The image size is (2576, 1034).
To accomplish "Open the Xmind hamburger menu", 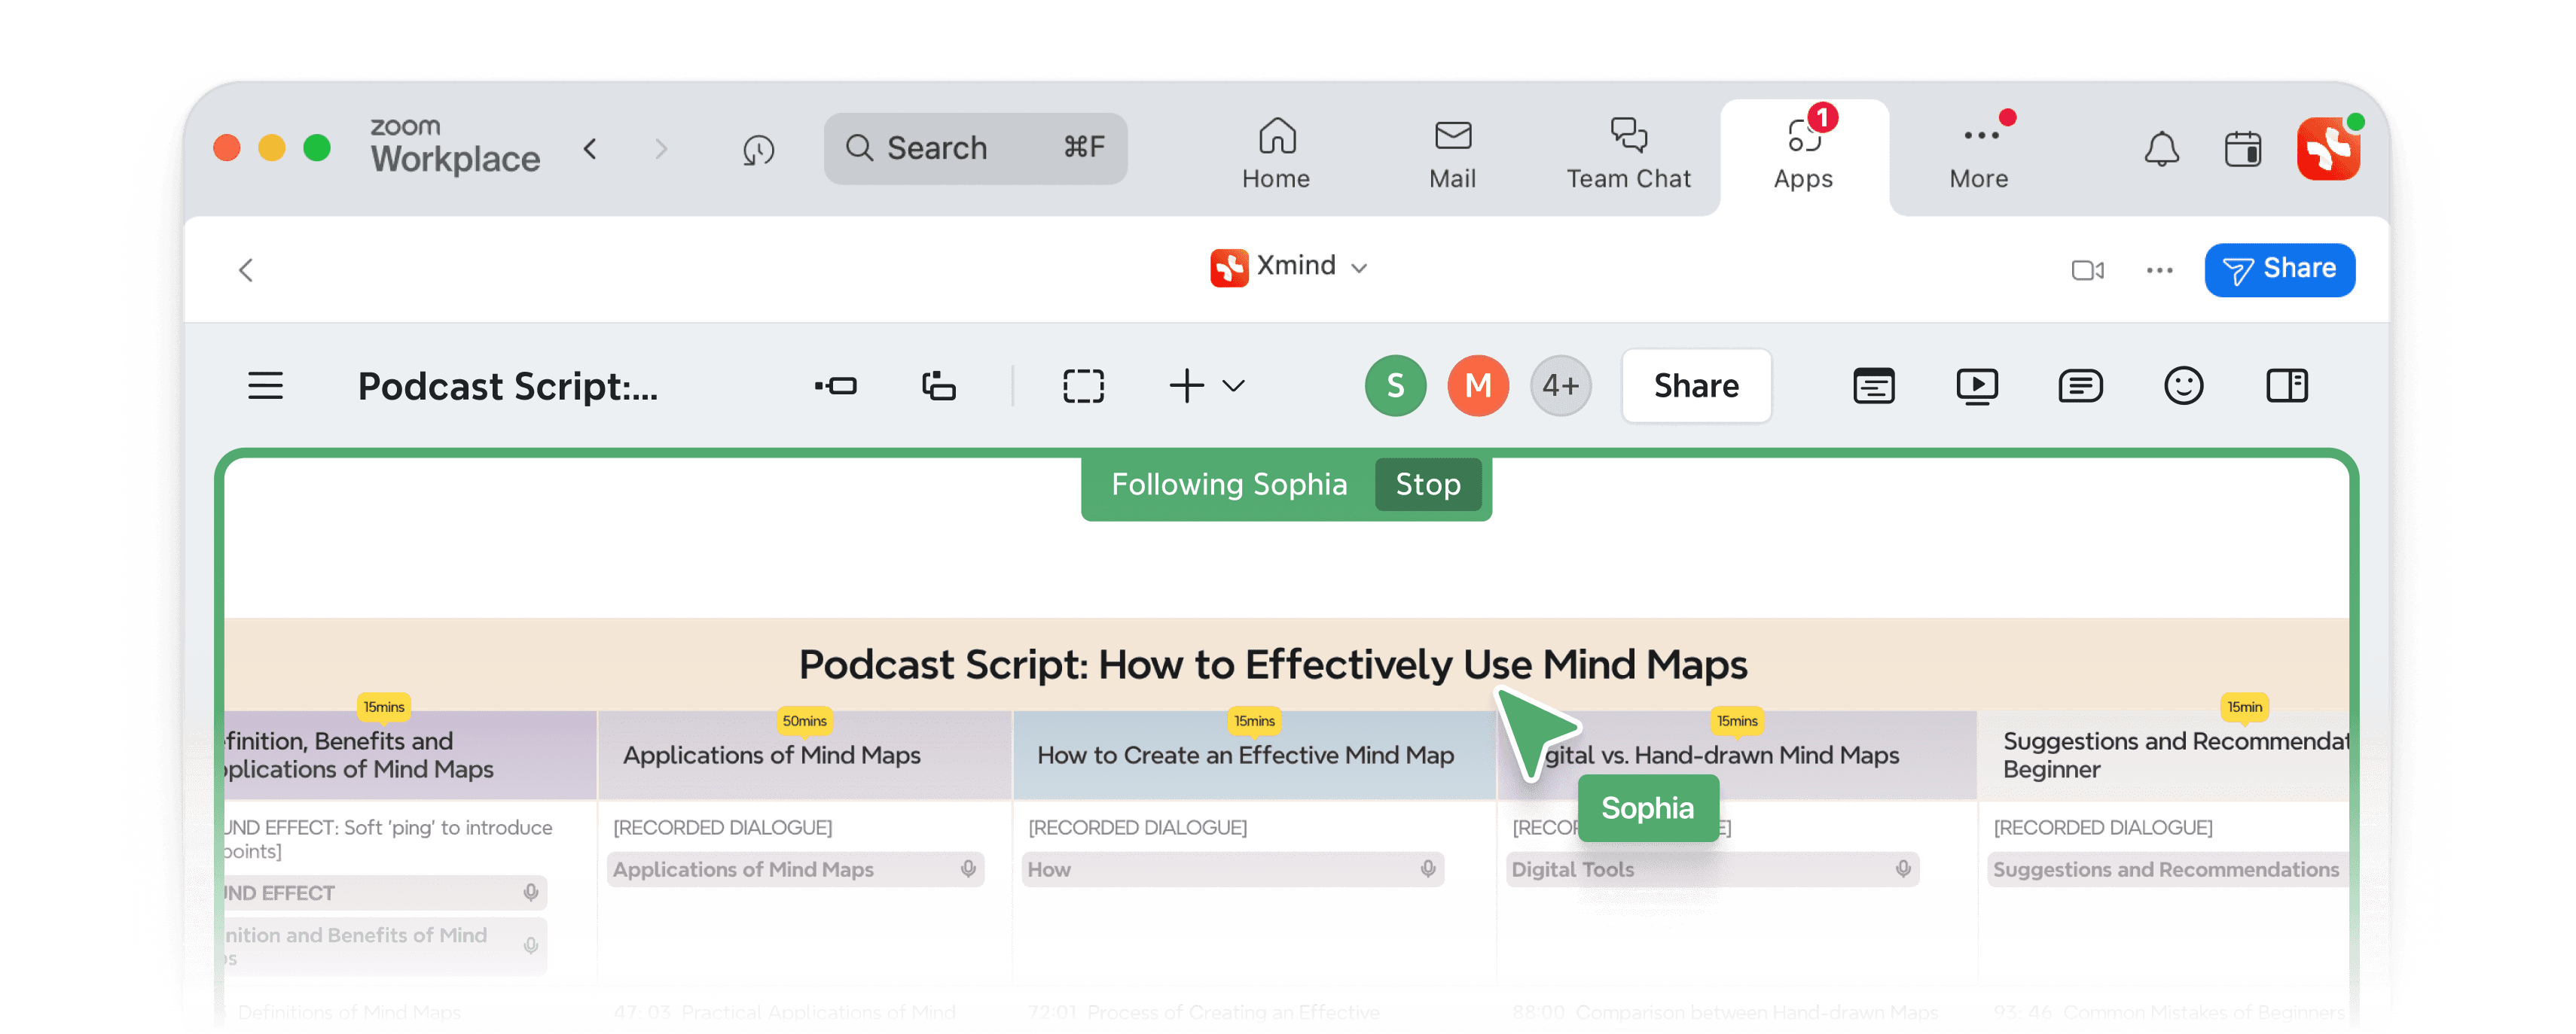I will (x=265, y=385).
